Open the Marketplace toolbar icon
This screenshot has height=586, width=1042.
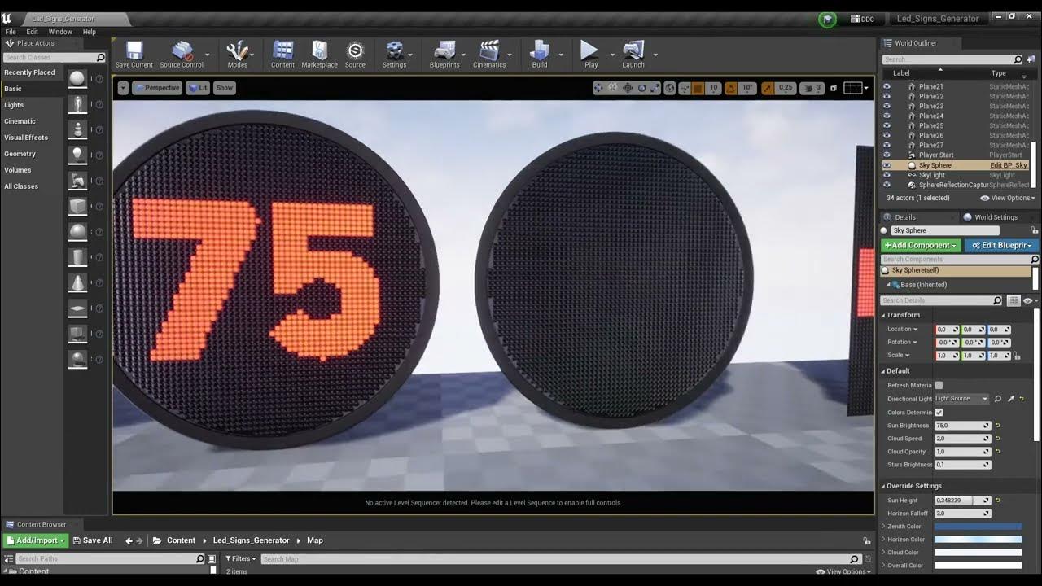click(x=319, y=54)
